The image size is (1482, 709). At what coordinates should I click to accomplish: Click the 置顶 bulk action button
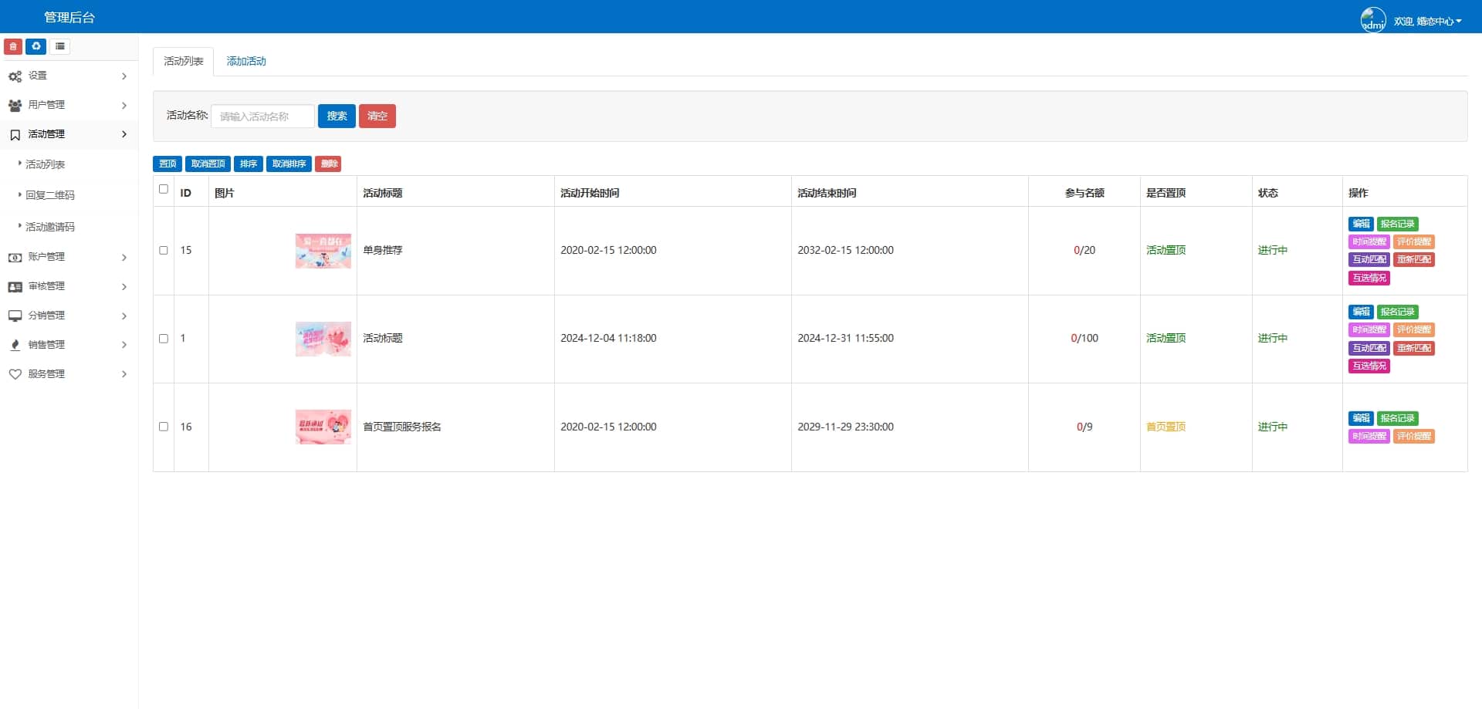(x=167, y=164)
